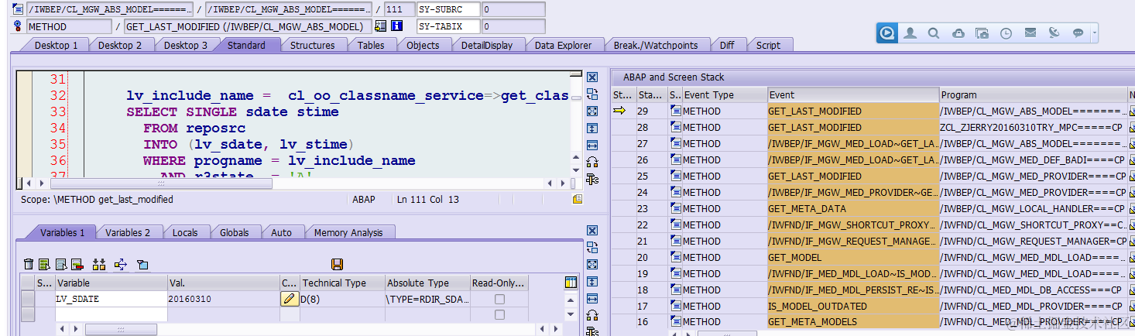1135x336 pixels.
Task: Switch to the Desktop 1 tab
Action: pos(56,45)
